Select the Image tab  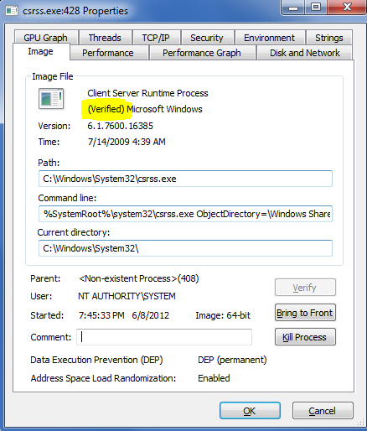pos(40,52)
